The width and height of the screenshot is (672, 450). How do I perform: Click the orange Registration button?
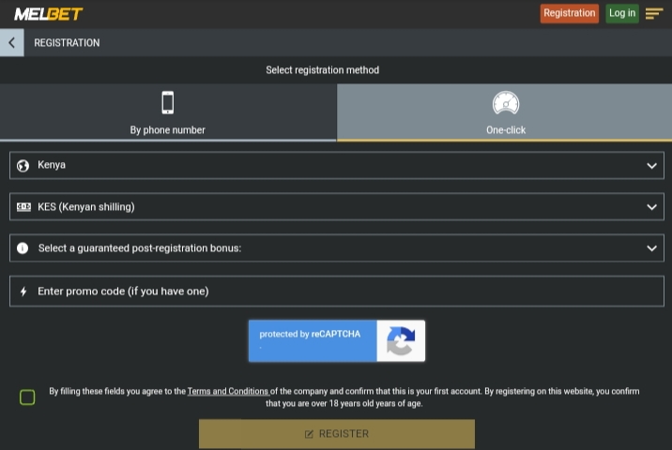pos(569,13)
